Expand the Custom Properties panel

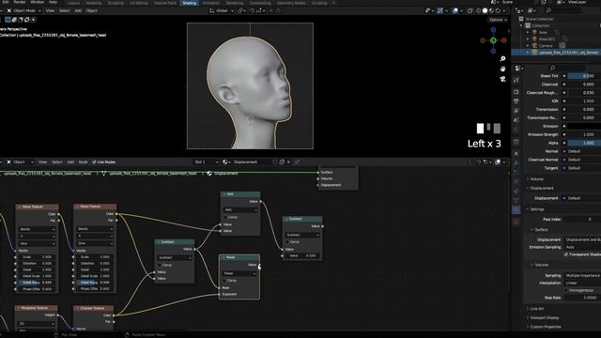[x=545, y=327]
